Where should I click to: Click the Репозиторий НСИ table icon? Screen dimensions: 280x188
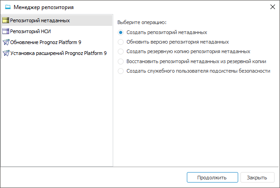[x=5, y=32]
